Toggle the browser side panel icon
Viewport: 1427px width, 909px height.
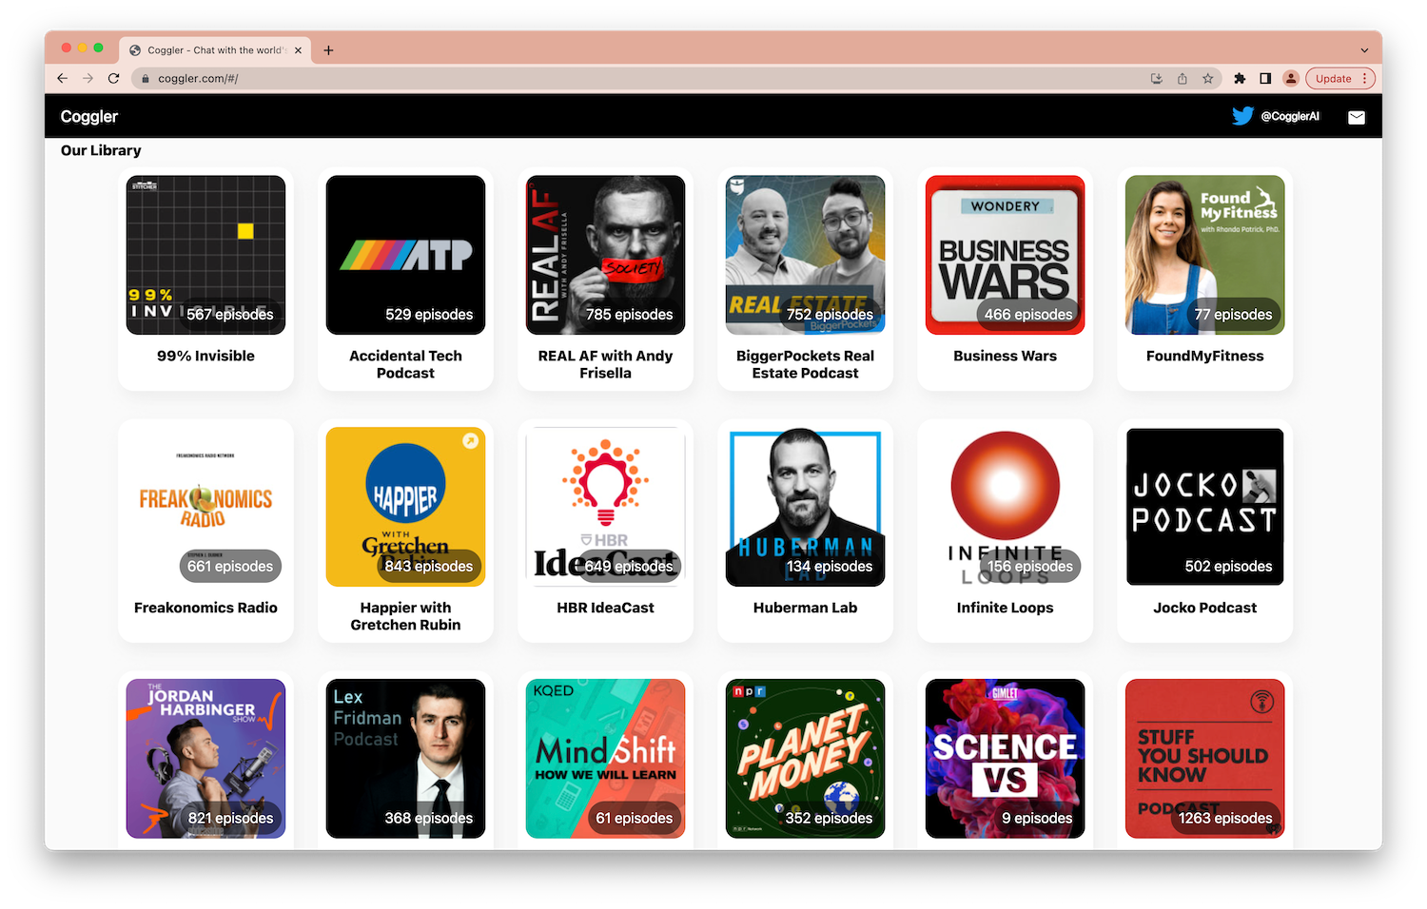[x=1265, y=79]
